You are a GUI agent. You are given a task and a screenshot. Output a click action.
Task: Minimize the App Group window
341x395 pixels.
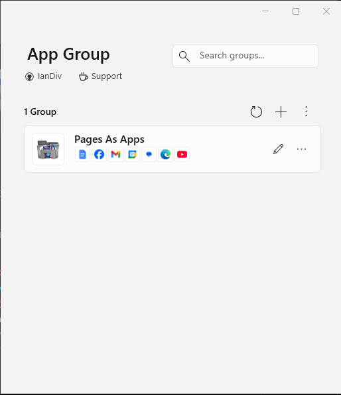pyautogui.click(x=265, y=11)
